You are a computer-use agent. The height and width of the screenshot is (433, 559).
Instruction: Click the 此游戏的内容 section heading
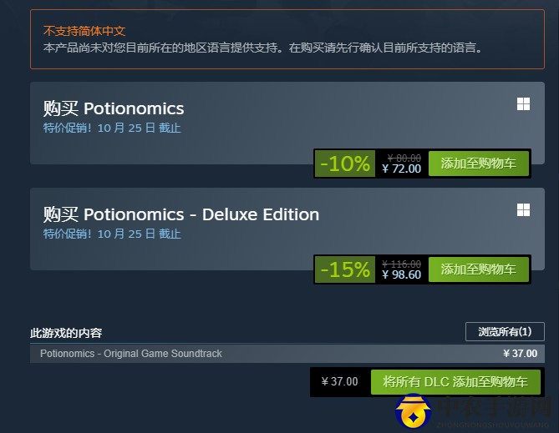[66, 333]
